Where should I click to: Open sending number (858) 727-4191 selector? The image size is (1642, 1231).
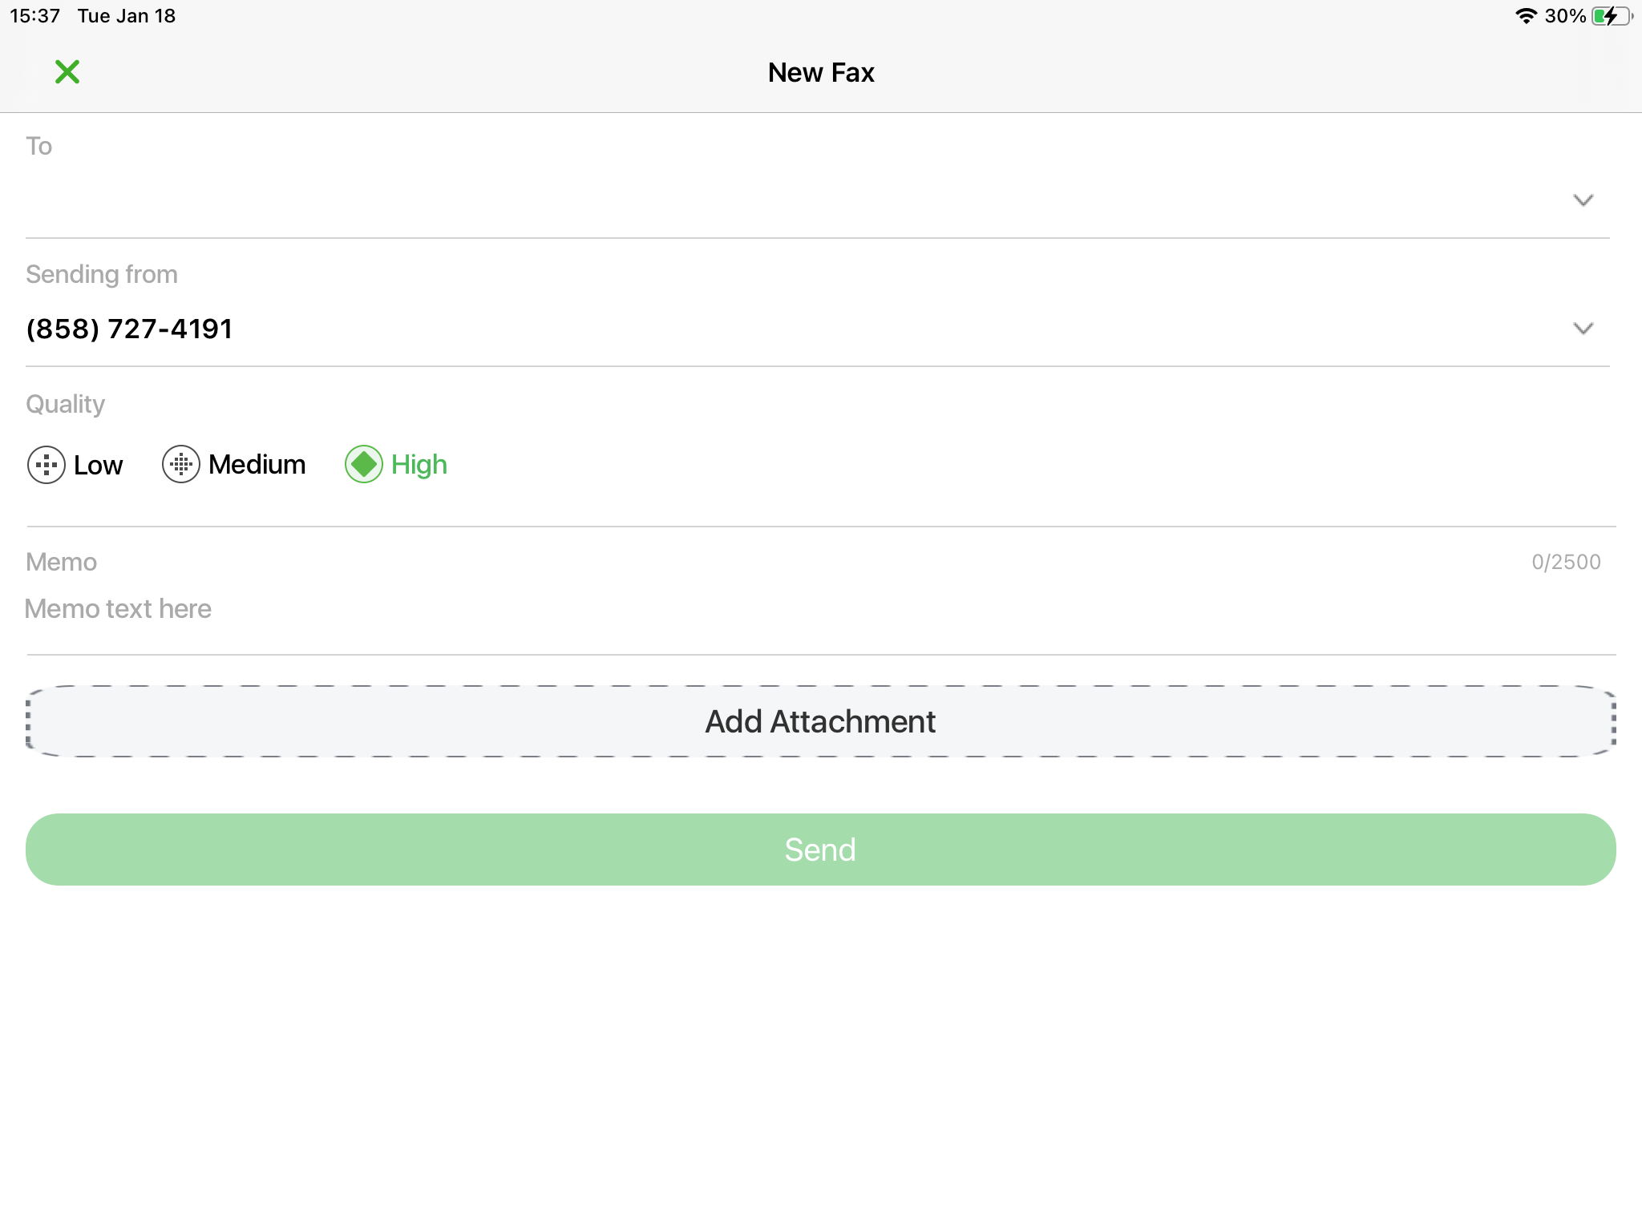pyautogui.click(x=130, y=329)
